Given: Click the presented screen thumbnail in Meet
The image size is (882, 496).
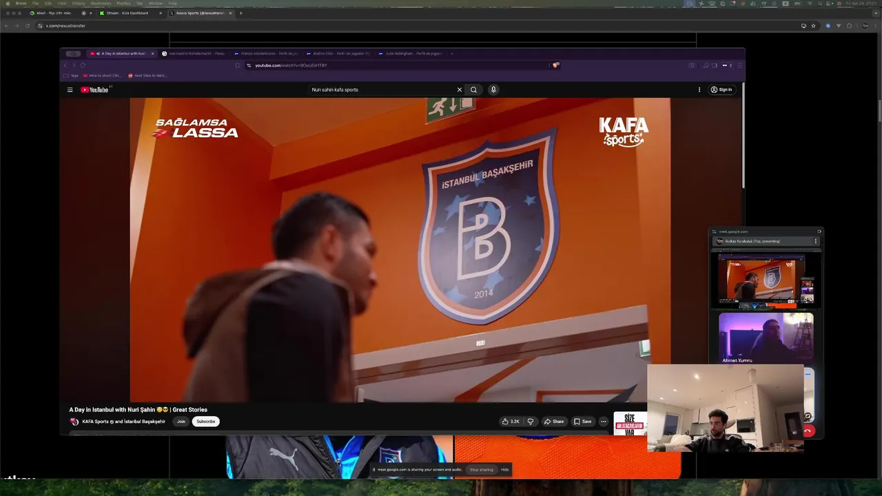Looking at the screenshot, I should click(x=766, y=279).
